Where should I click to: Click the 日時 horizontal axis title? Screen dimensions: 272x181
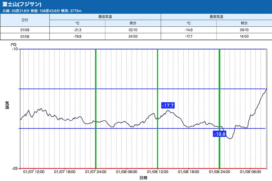pyautogui.click(x=143, y=178)
